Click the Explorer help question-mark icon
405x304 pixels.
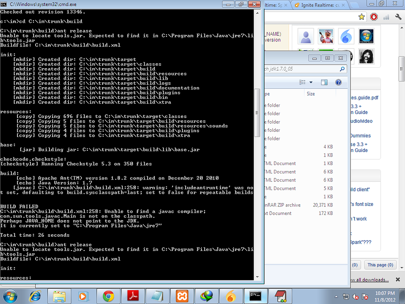338,82
